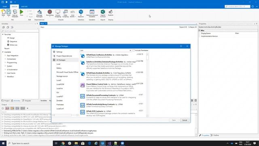The width and height of the screenshot is (259, 146).
Task: Click Save as Template in the ribbon
Action: tap(15, 13)
